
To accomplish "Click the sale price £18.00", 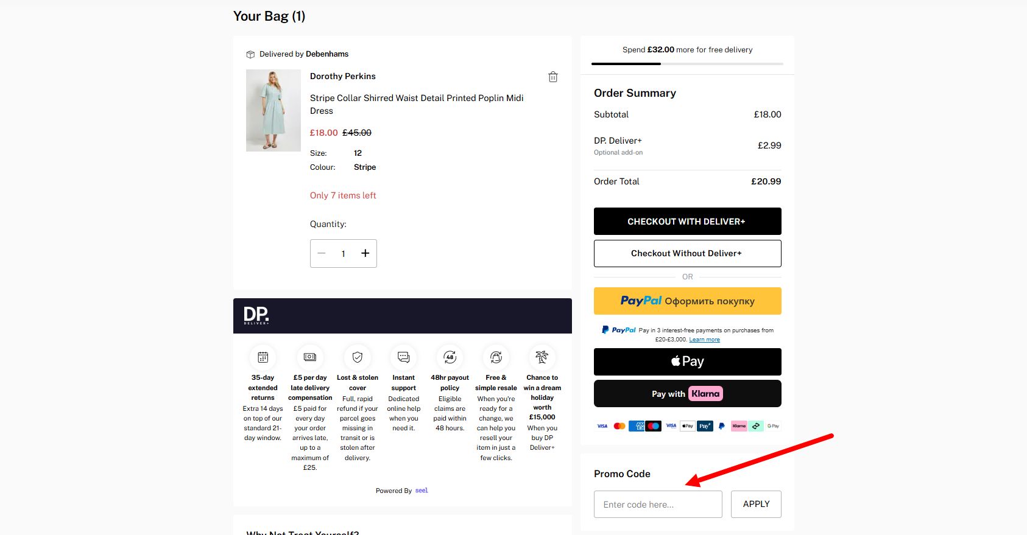I will point(323,133).
